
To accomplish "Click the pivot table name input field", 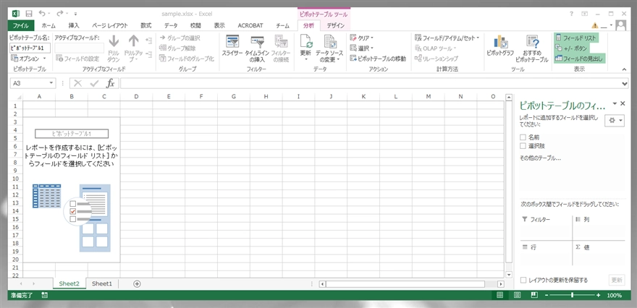I will 30,48.
